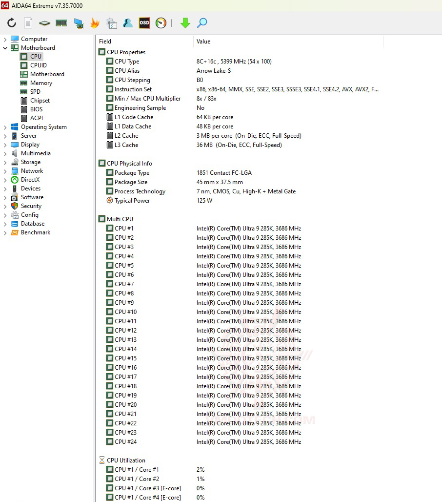
Task: Select the L1 Data Cache row
Action: point(239,126)
